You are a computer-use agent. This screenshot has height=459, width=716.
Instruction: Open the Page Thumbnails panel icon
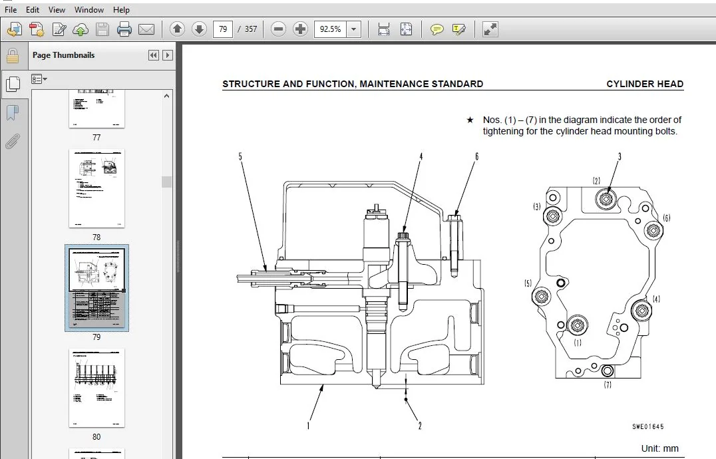point(13,84)
